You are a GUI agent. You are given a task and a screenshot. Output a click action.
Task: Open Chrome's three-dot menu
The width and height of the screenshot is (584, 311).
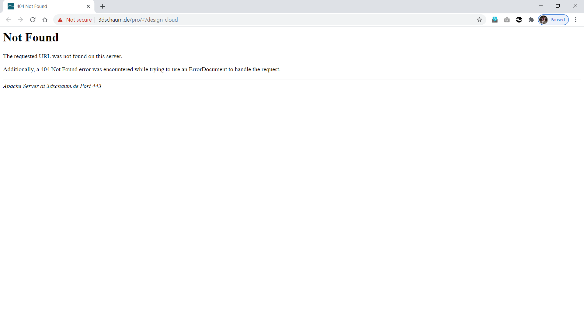575,20
